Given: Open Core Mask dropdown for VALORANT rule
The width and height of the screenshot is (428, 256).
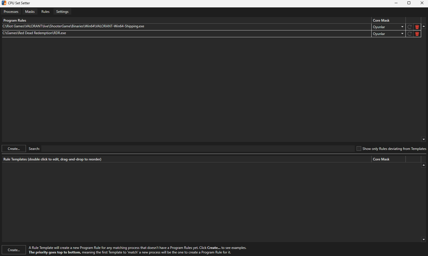Looking at the screenshot, I should 388,27.
